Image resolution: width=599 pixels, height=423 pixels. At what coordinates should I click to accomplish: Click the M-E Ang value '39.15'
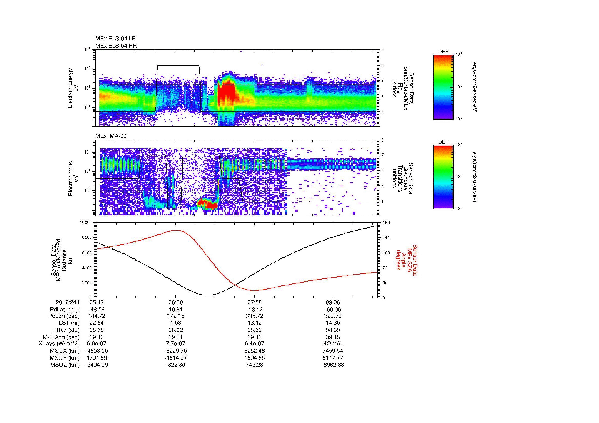[333, 337]
